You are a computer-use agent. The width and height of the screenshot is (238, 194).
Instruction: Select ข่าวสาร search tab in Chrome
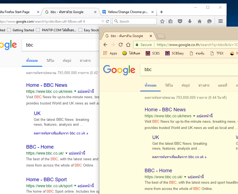click(204, 85)
